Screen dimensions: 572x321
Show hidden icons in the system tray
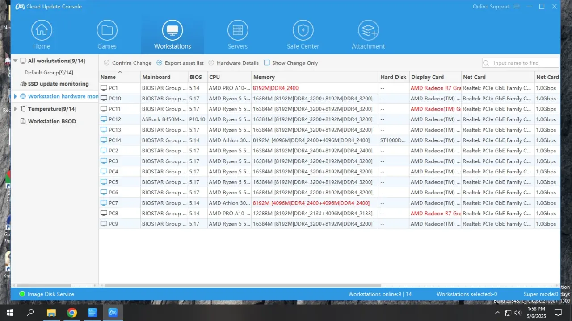tap(498, 312)
